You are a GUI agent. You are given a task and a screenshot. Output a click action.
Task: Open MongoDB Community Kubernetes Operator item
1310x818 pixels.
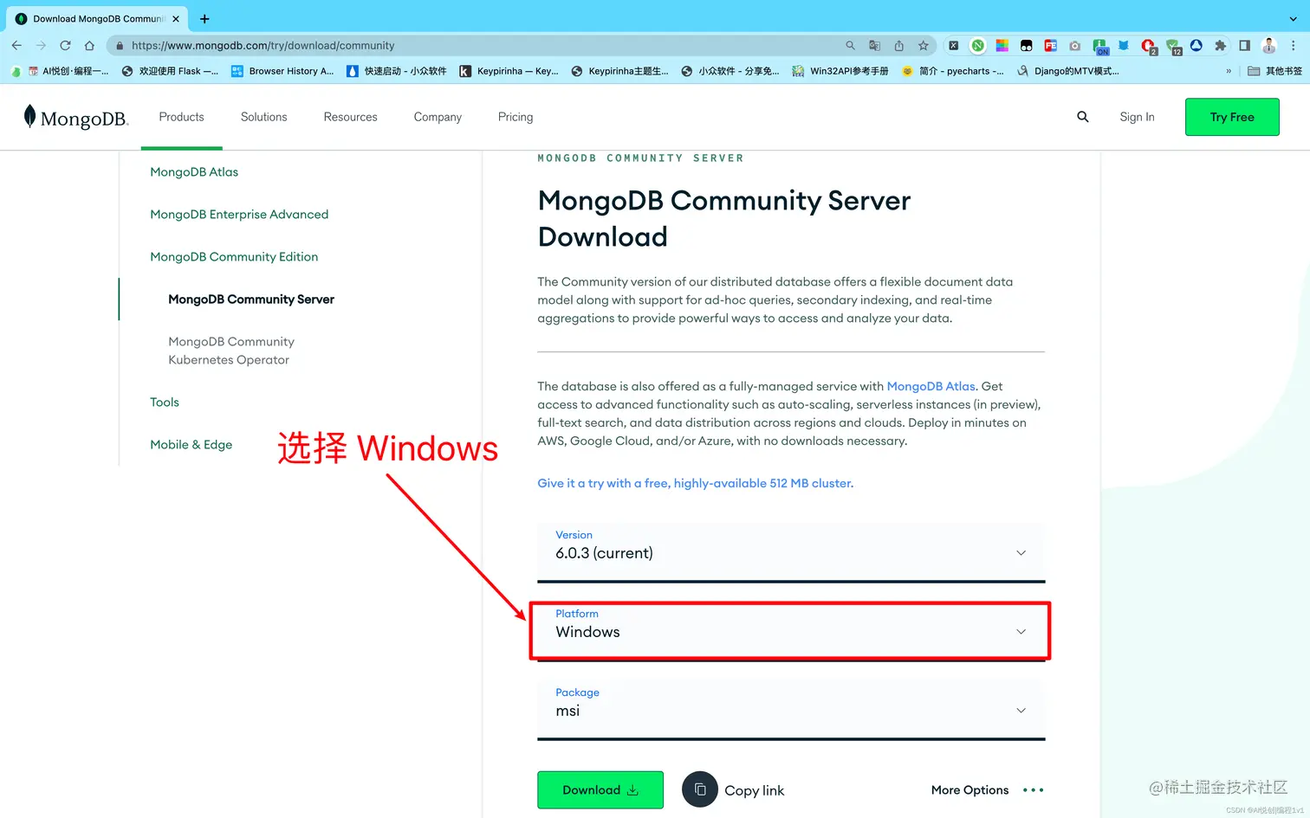point(231,351)
